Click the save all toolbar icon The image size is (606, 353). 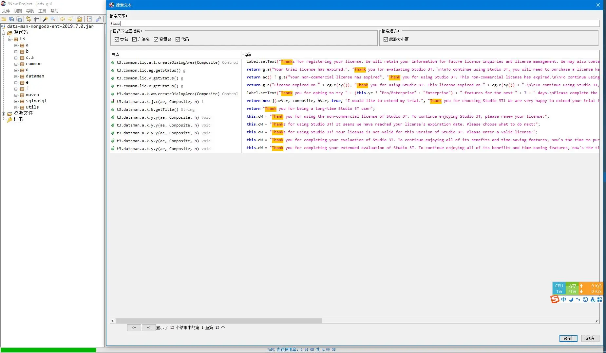click(11, 19)
